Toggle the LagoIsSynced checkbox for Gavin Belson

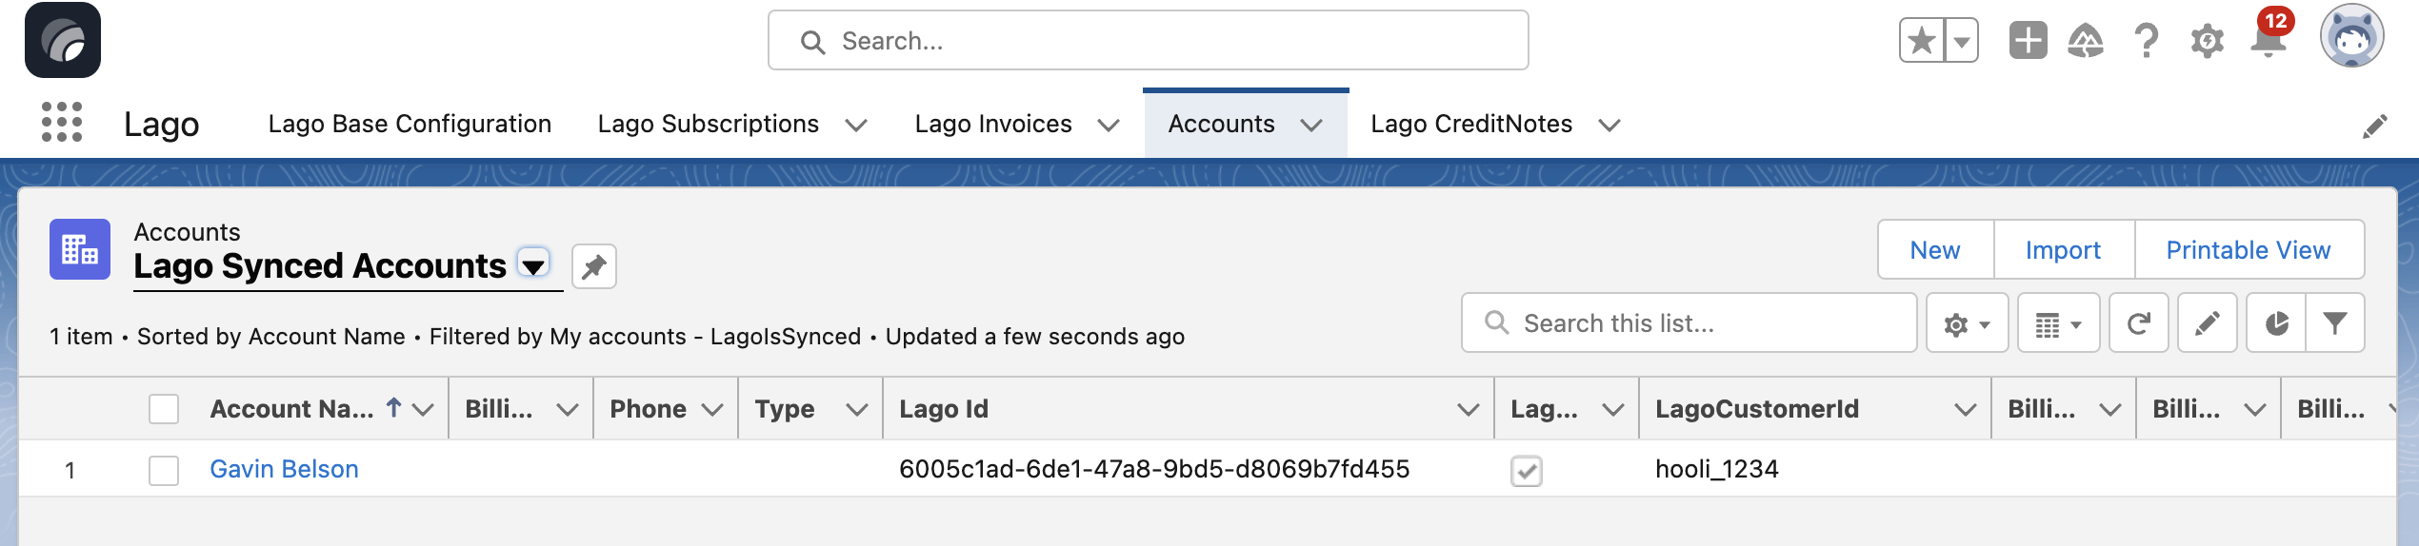pyautogui.click(x=1527, y=471)
